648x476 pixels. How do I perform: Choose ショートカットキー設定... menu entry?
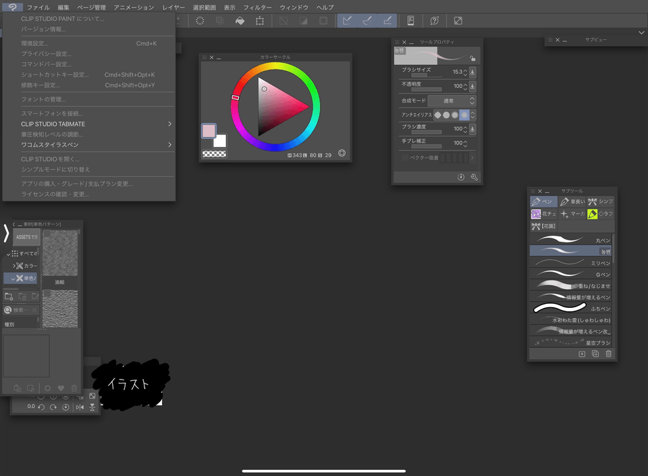coord(89,75)
